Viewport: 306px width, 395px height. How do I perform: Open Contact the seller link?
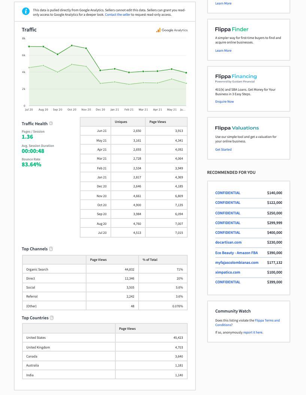click(118, 15)
